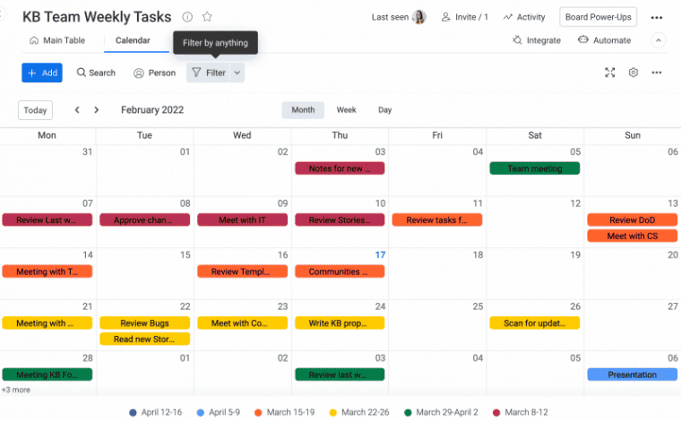Click the Last seen user avatar
The height and width of the screenshot is (421, 681).
click(x=419, y=17)
